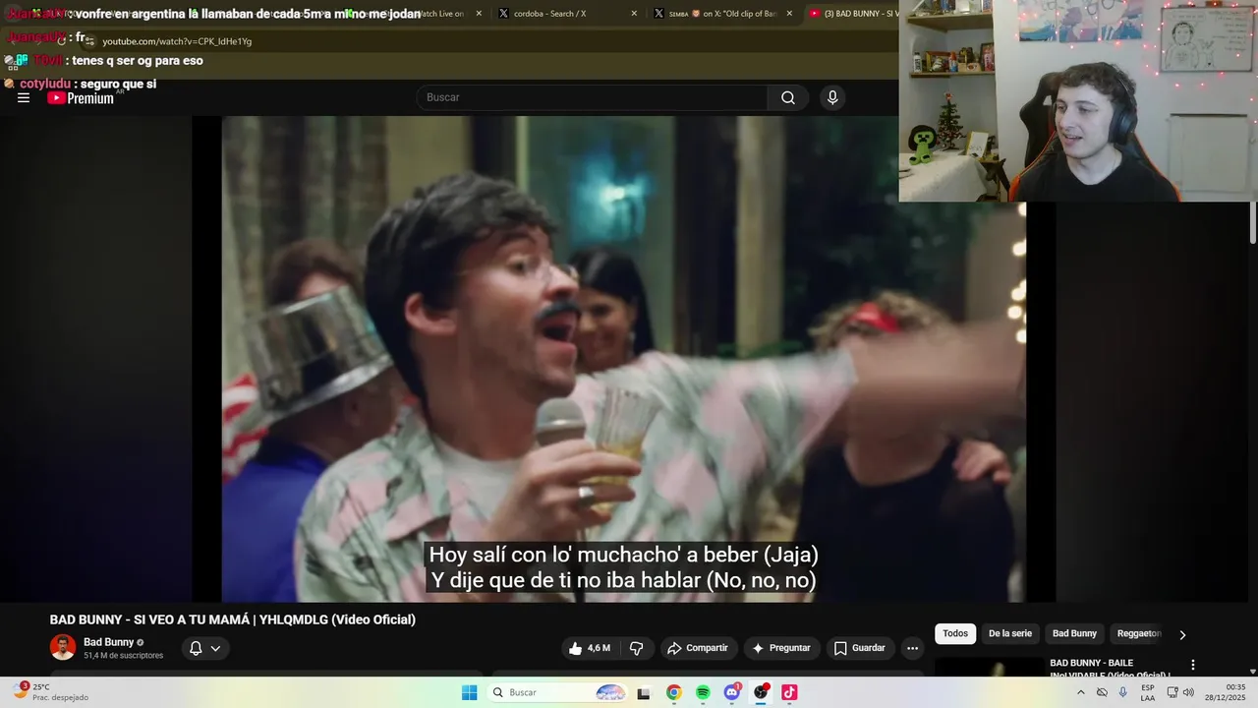
Task: Switch to the "Old clip of Bar" X tab
Action: click(722, 14)
